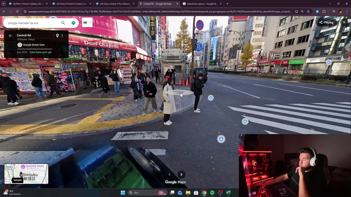Click 'Daha fazla tarih gör' link

[41, 52]
